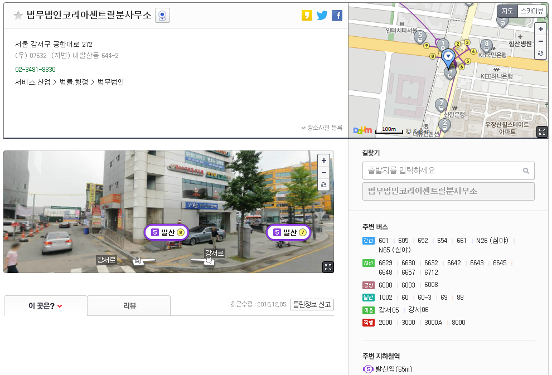
Task: Open the 법무법인 category link
Action: (110, 82)
